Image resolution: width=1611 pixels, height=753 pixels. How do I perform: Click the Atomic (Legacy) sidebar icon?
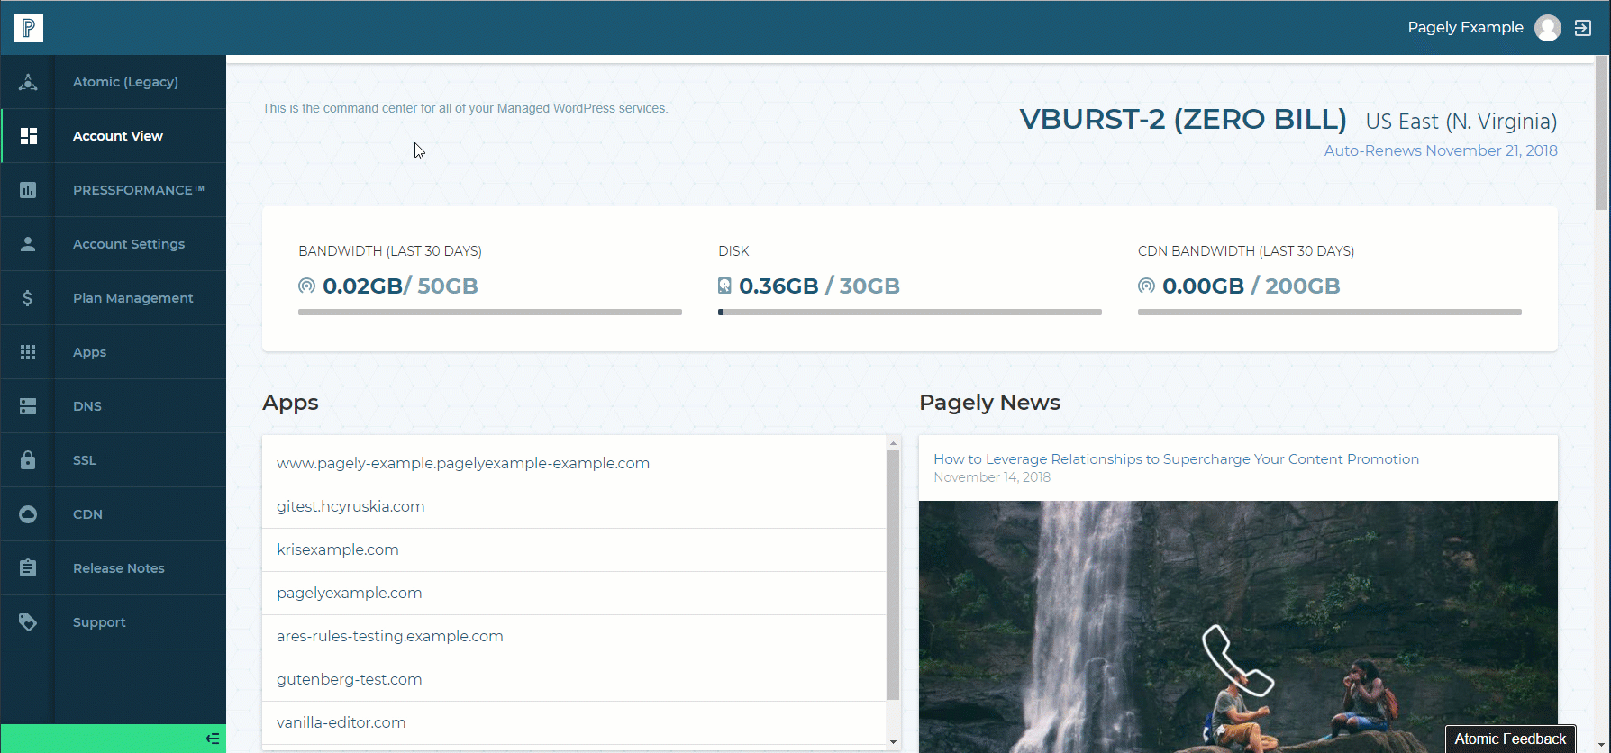click(28, 82)
